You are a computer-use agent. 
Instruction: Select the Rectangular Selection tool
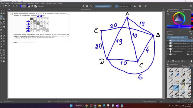coord(1,50)
